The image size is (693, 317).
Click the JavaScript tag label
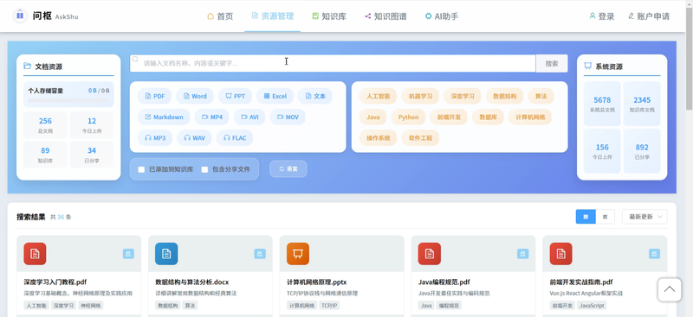(593, 305)
